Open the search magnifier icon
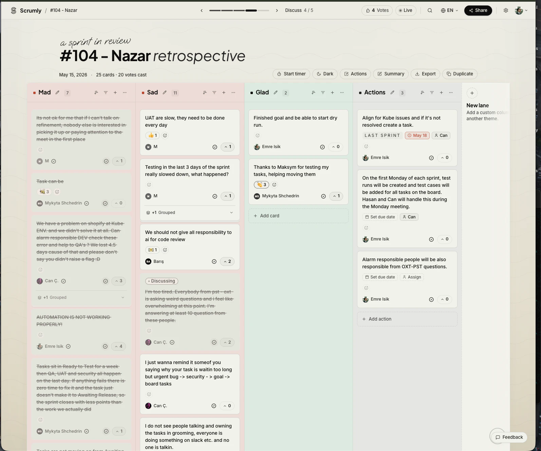 (x=430, y=11)
